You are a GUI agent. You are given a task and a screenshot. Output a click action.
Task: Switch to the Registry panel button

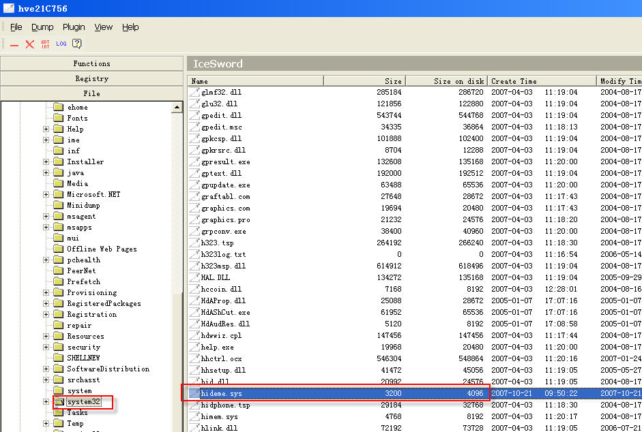tap(92, 78)
